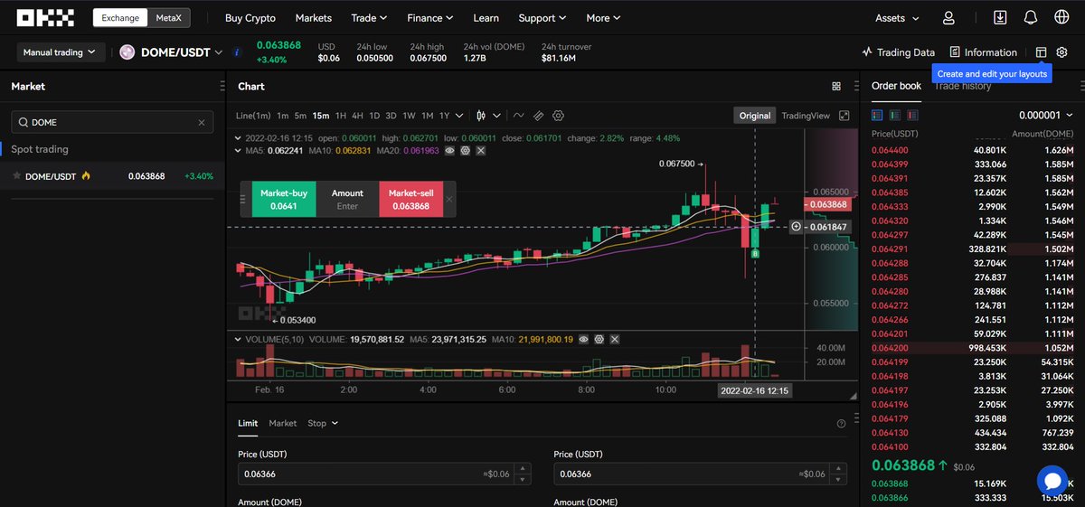Show both bids and asks view
Viewport: 1085px width, 507px height.
pos(877,116)
